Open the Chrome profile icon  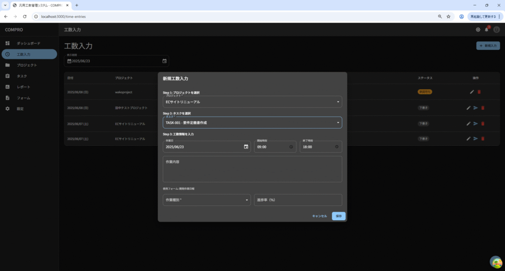coord(462,16)
